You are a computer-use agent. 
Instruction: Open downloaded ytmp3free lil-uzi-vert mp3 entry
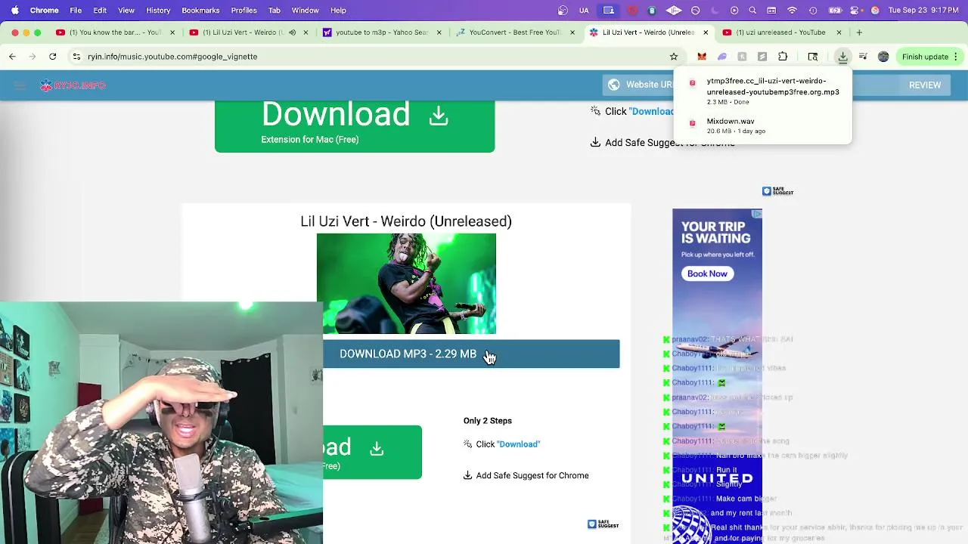(x=762, y=91)
